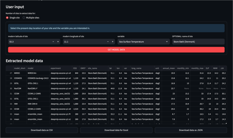Select the INM model_short cell
Viewport: 233px width, 138px height.
click(20, 104)
